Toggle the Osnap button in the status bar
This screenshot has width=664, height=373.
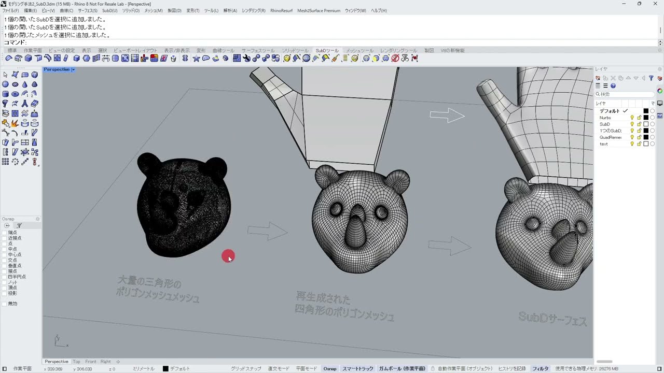coord(330,369)
